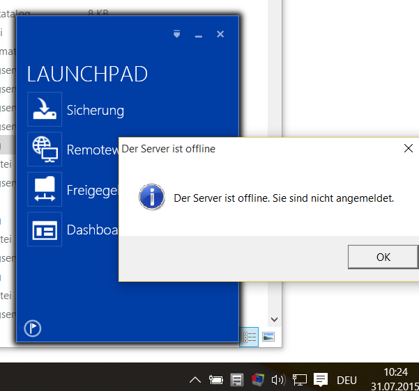The height and width of the screenshot is (391, 419).
Task: Open the Action Center notifications icon
Action: pyautogui.click(x=321, y=380)
